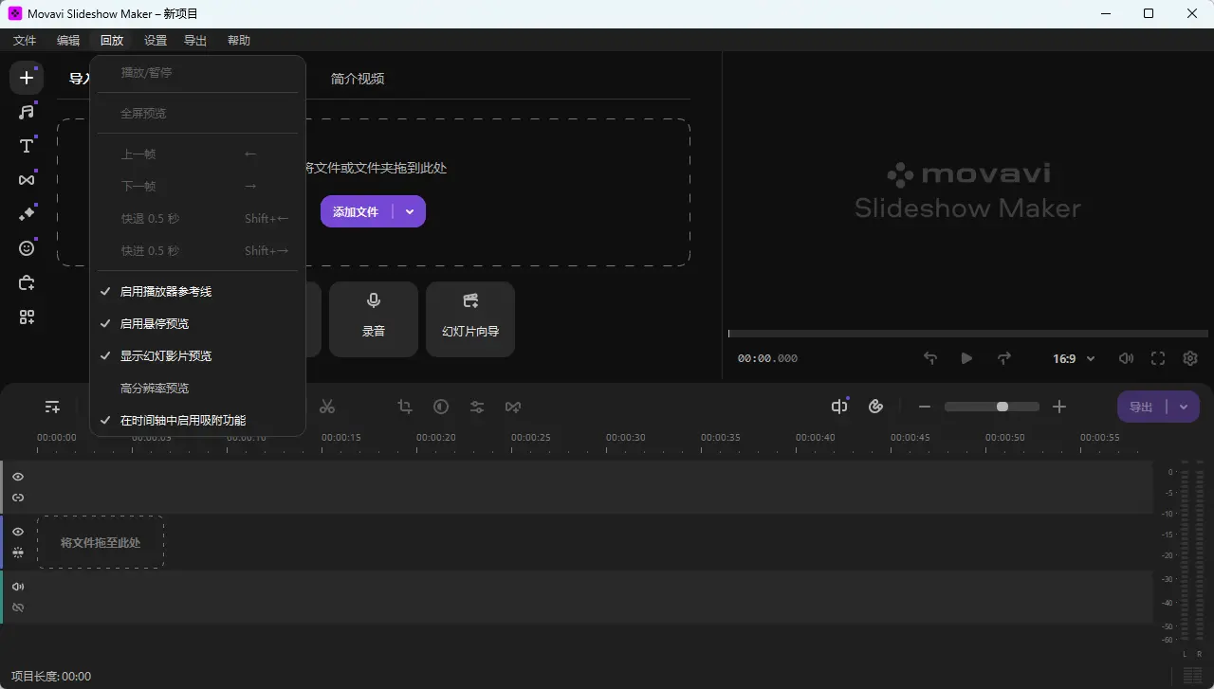Open the 编辑 menu

[x=68, y=41]
